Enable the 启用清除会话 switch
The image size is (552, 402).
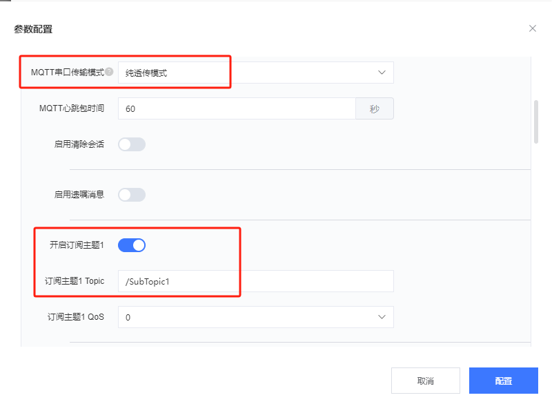pyautogui.click(x=132, y=144)
